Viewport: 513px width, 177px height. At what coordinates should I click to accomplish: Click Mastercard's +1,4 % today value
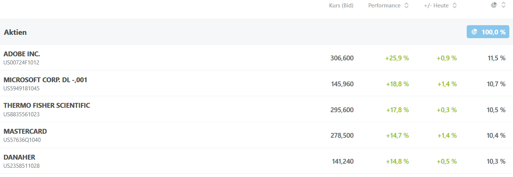coord(447,136)
